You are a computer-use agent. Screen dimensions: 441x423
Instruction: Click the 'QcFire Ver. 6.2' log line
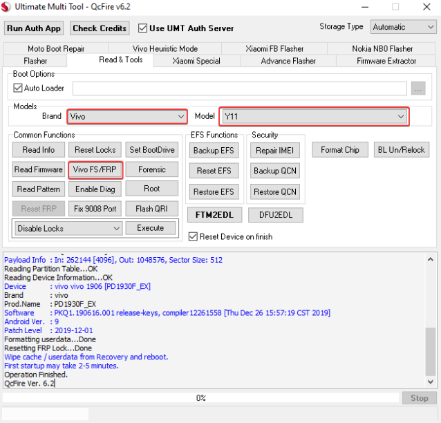[30, 384]
